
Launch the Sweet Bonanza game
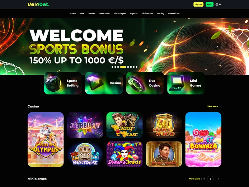[203, 139]
